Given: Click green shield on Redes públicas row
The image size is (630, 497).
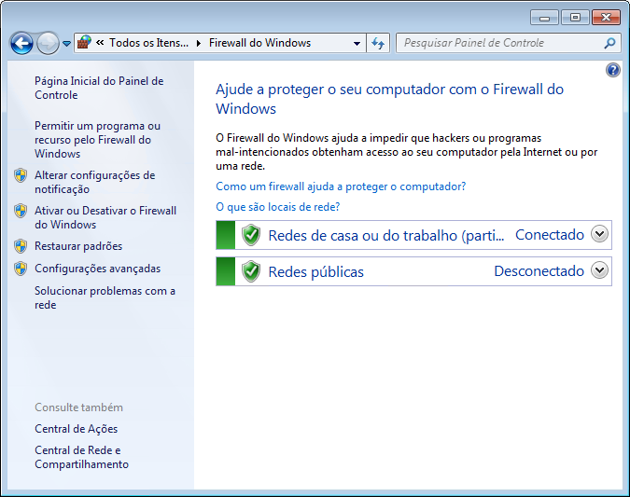Looking at the screenshot, I should click(251, 271).
